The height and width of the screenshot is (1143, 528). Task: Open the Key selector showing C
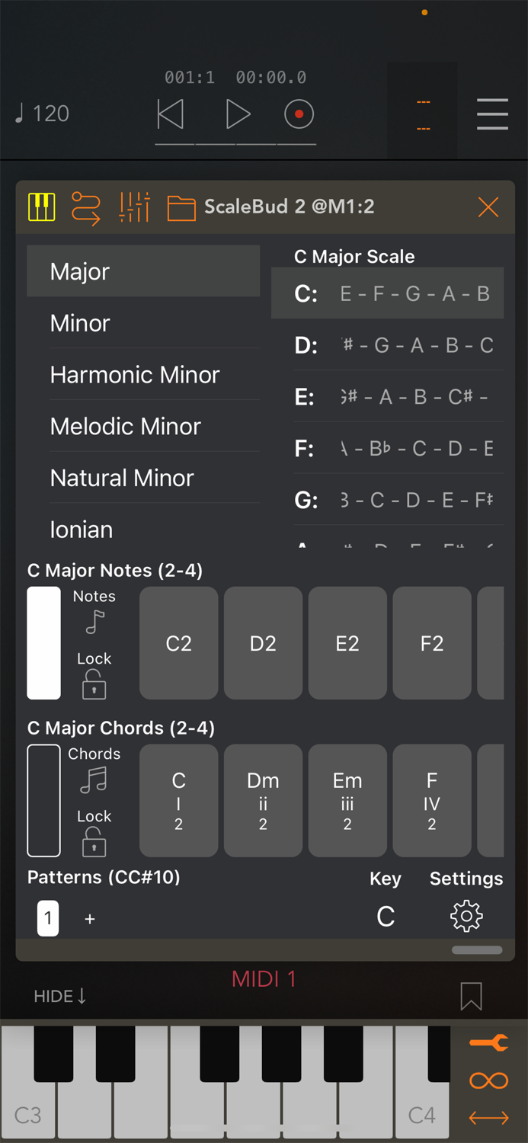pyautogui.click(x=386, y=917)
